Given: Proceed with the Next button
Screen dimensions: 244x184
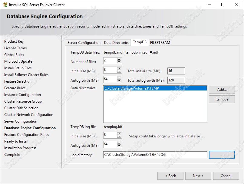Looking at the screenshot, I should point(198,176).
